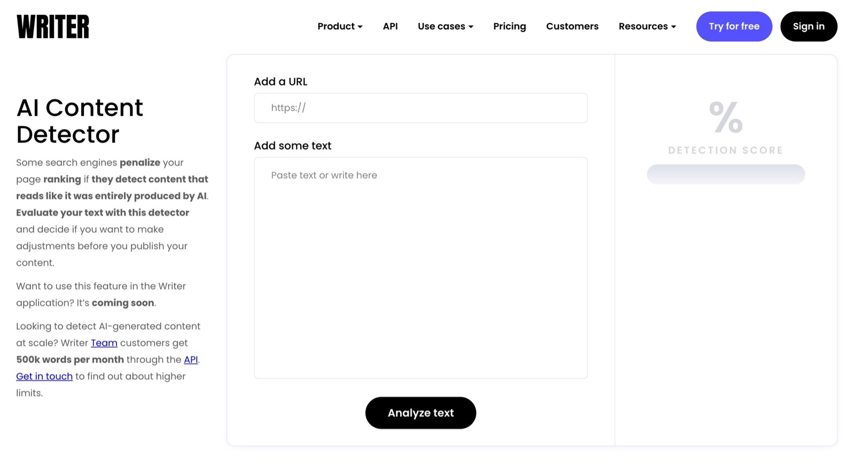Image resolution: width=857 pixels, height=463 pixels.
Task: Click the Add a URL label
Action: [281, 82]
